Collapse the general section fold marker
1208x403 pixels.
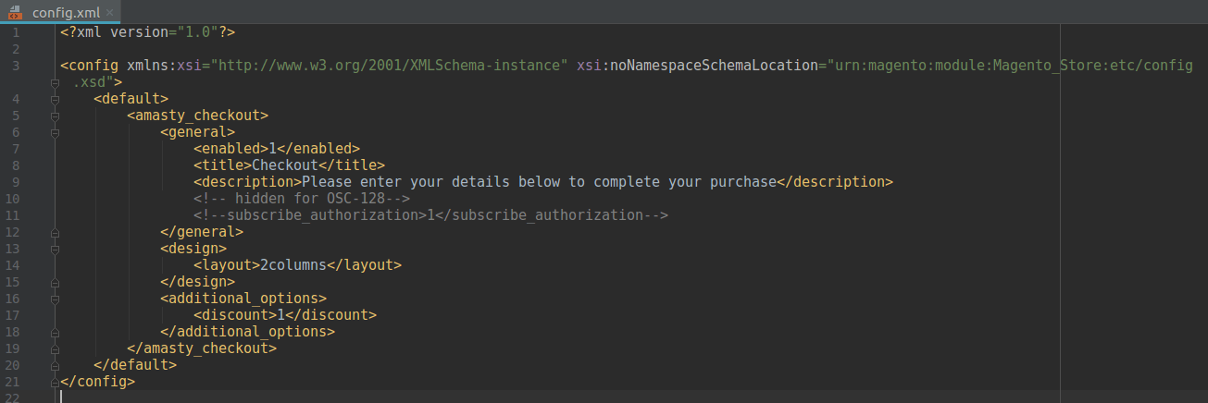click(55, 132)
